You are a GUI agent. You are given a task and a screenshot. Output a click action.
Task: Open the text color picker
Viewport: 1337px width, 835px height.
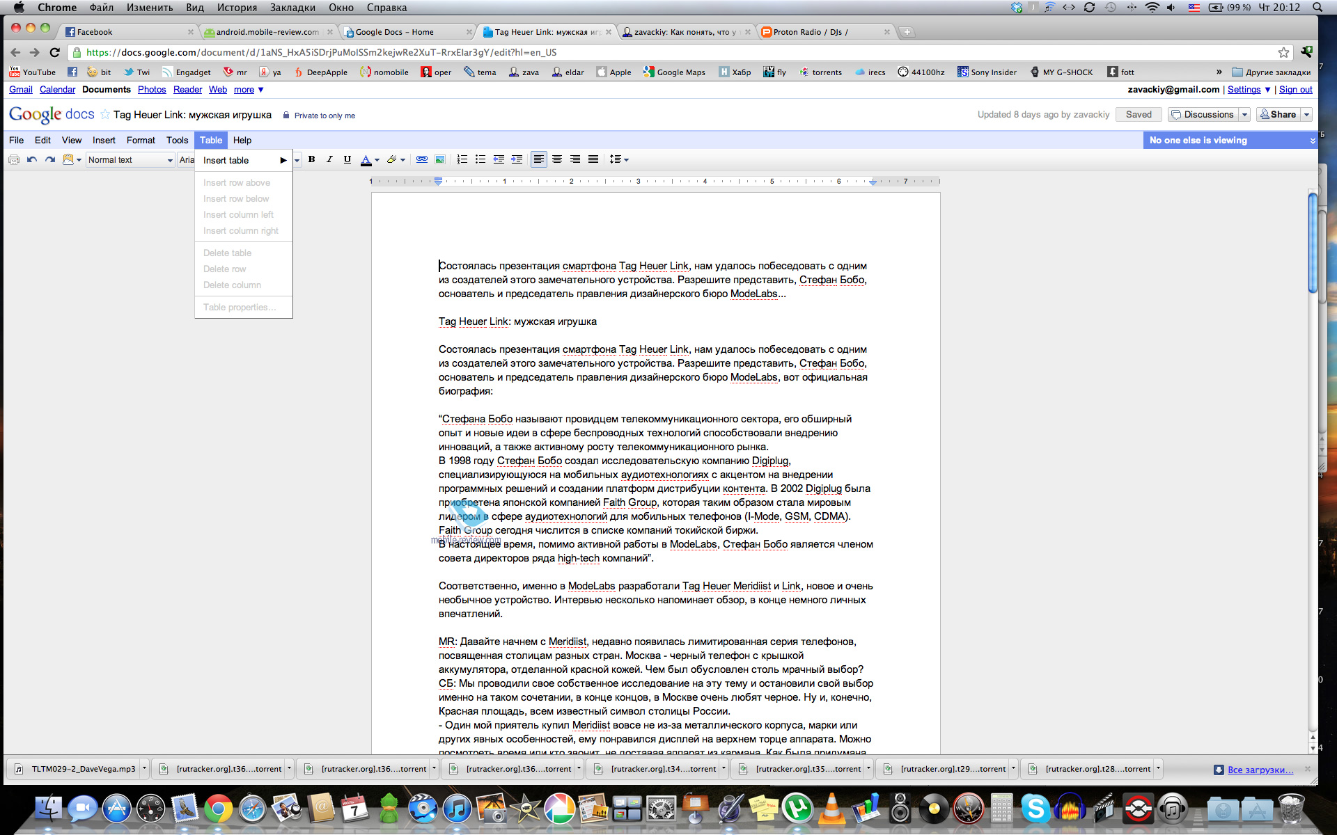tap(370, 160)
